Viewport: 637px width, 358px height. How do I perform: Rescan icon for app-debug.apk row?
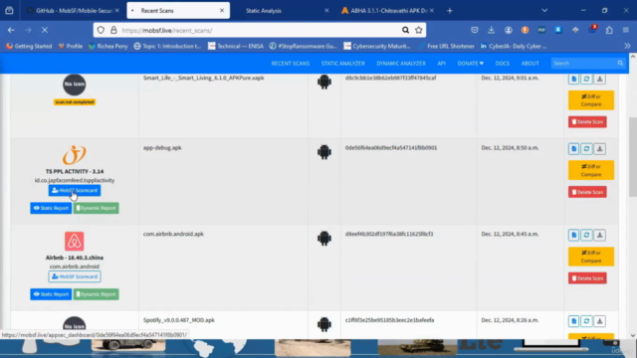coord(586,149)
